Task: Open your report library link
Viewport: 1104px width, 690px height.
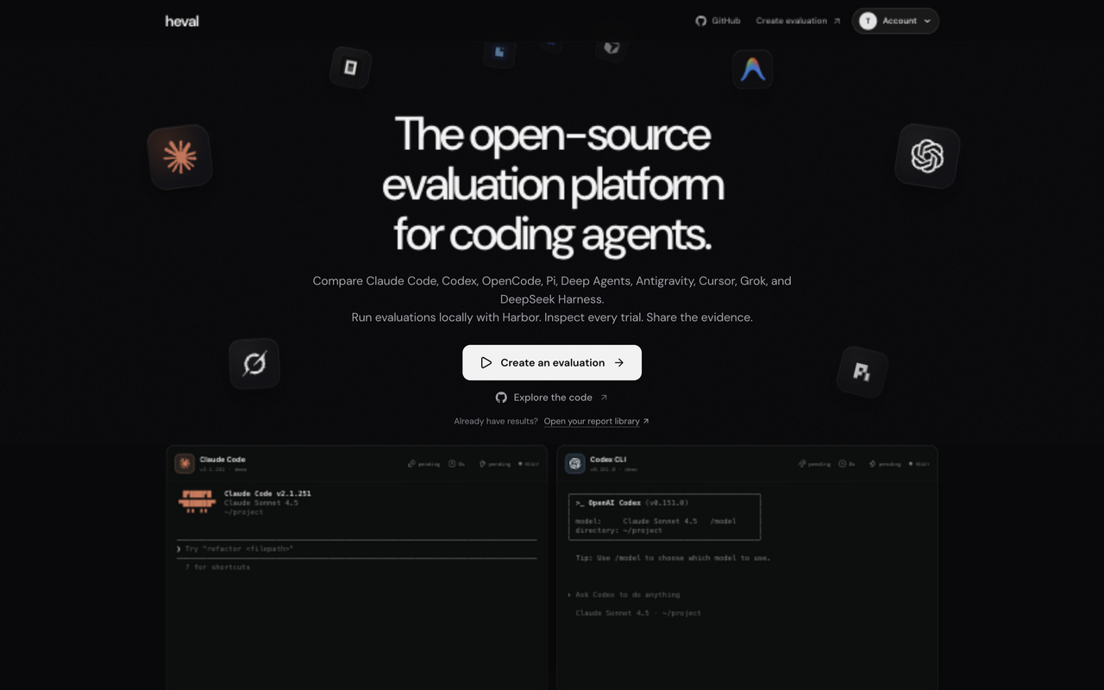Action: 596,422
